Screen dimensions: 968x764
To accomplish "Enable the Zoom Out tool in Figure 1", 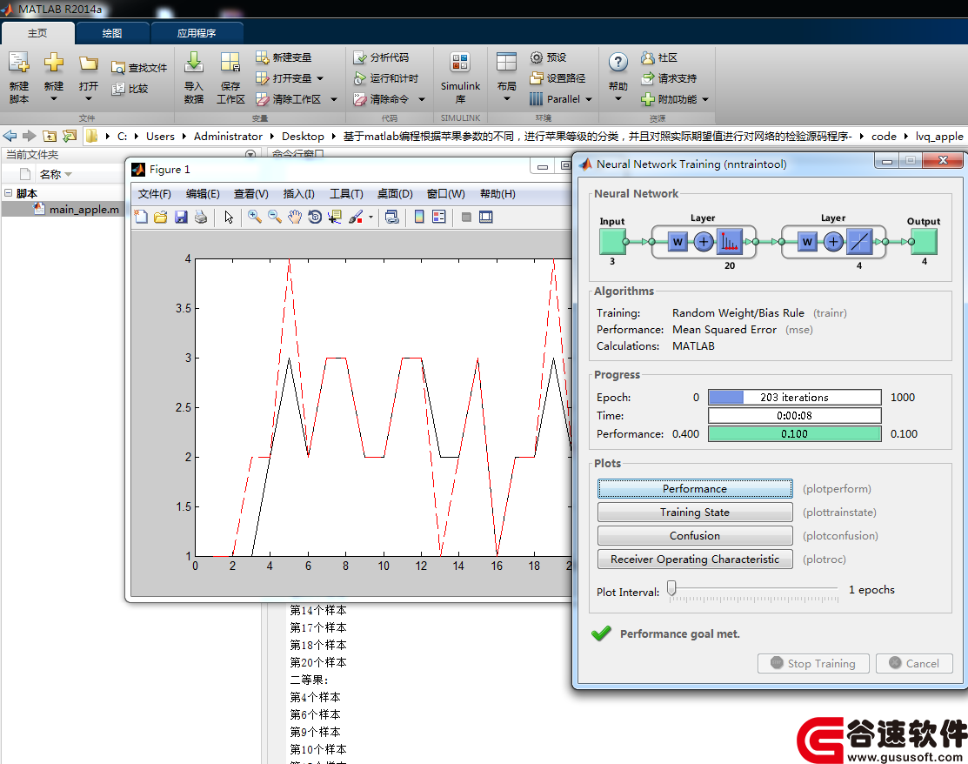I will [275, 217].
